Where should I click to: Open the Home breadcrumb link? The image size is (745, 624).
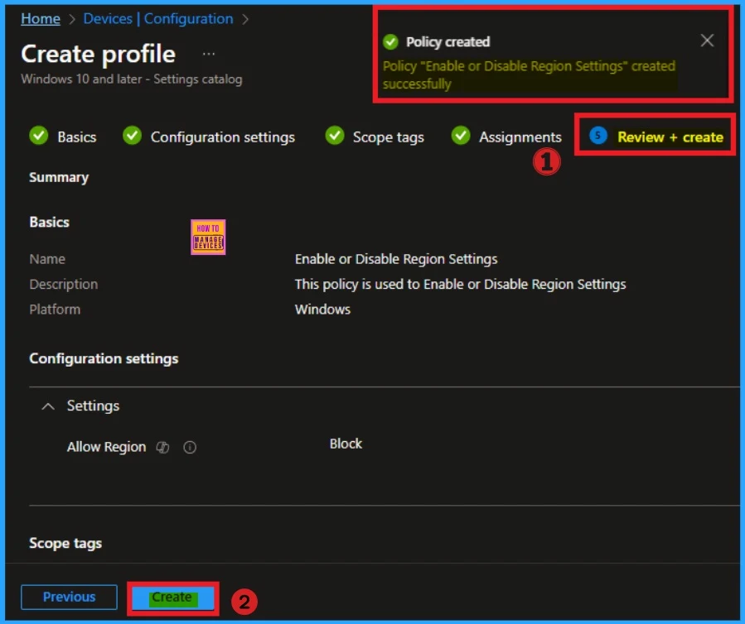[x=41, y=18]
